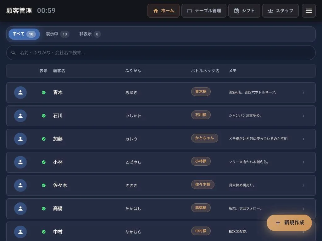The image size is (322, 241).
Task: Click the メモ column header
Action: pos(232,71)
